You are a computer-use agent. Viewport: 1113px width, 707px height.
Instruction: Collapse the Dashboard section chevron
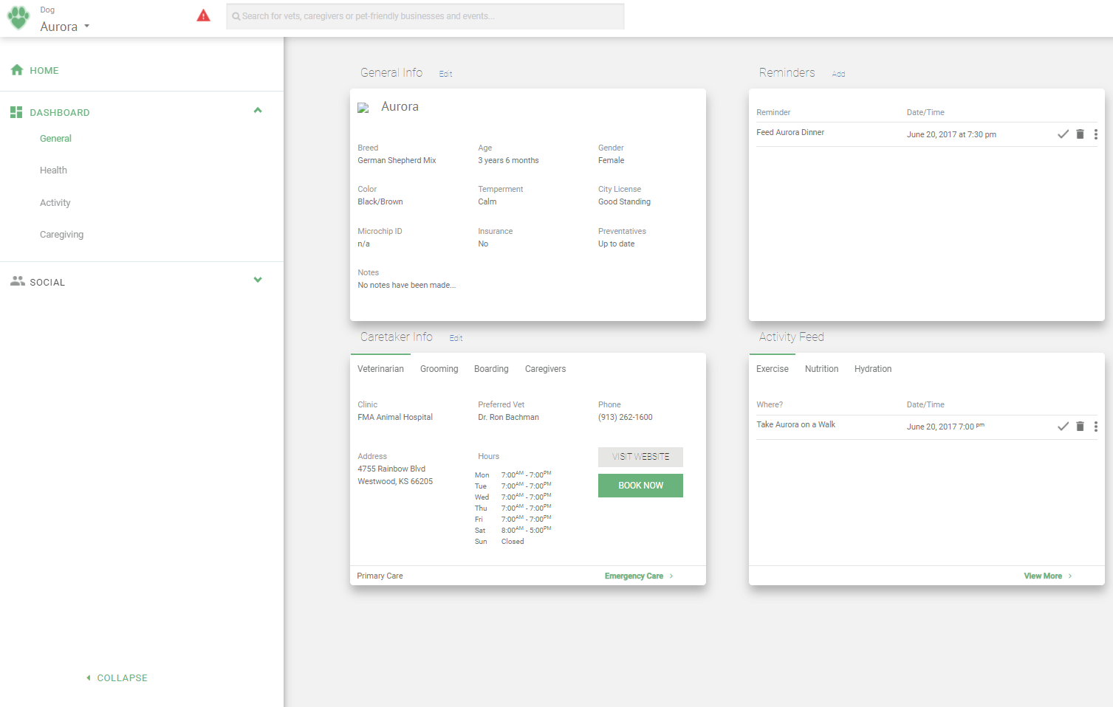258,111
